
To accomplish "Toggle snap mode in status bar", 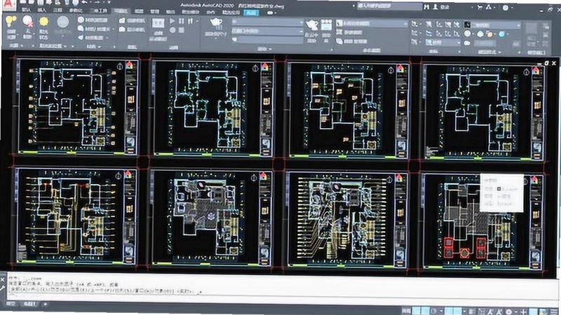I will click(x=425, y=311).
